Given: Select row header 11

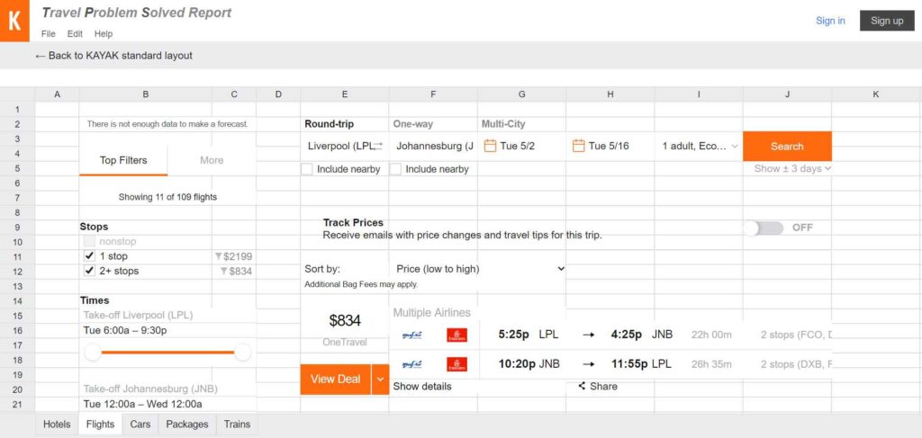Looking at the screenshot, I should point(18,256).
